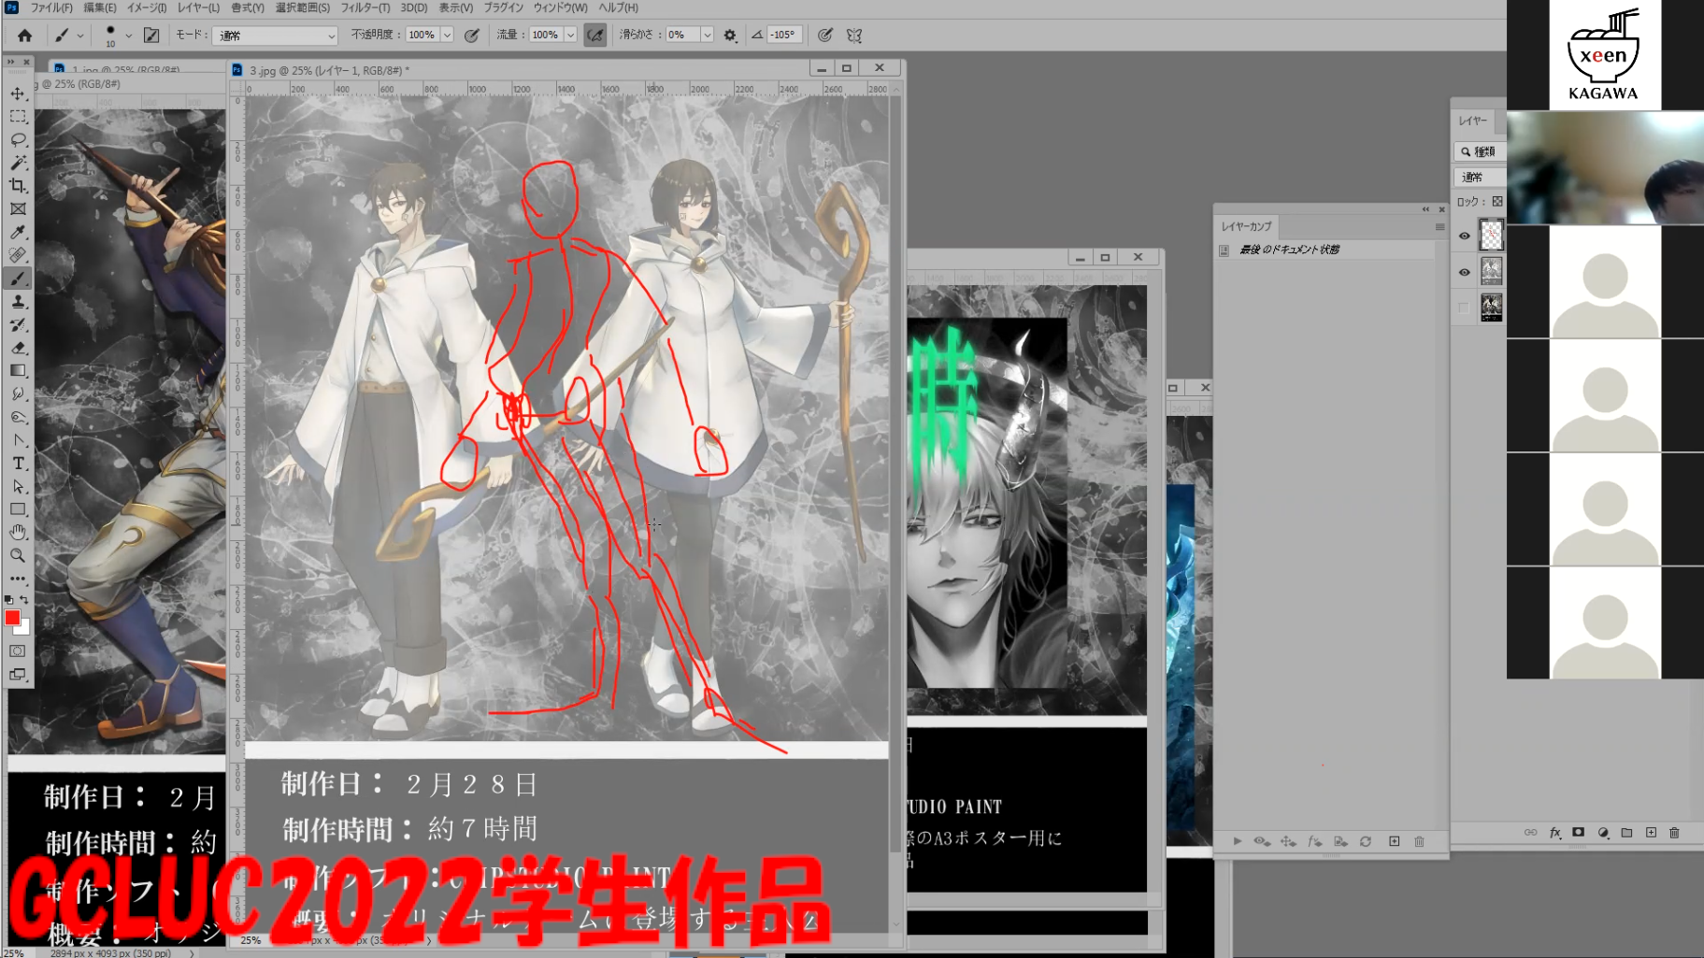Select the Eraser tool
Viewport: 1704px width, 958px height.
coord(18,348)
